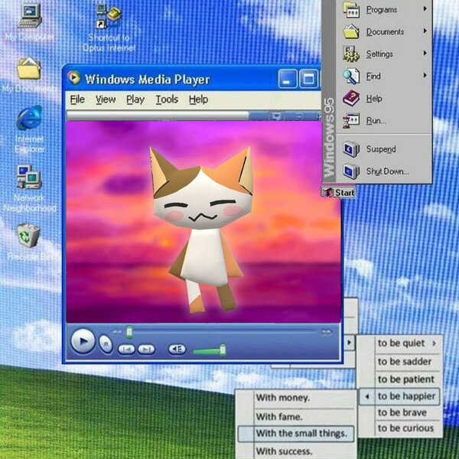Open the My Computer desktop icon
Screen dimensions: 459x459
tap(28, 15)
